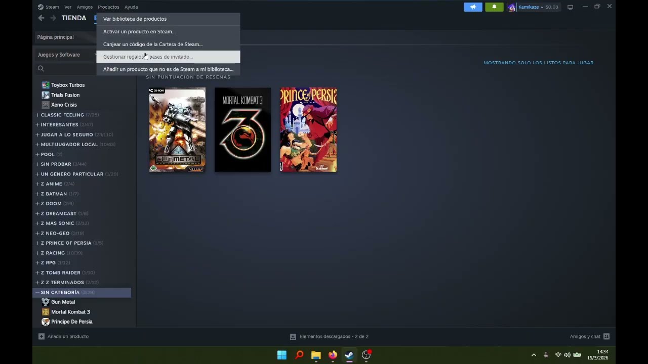648x364 pixels.
Task: Go forward with the right arrow
Action: (53, 18)
